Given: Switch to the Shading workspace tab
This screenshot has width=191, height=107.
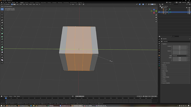Looking at the screenshot, I should click(49, 2).
